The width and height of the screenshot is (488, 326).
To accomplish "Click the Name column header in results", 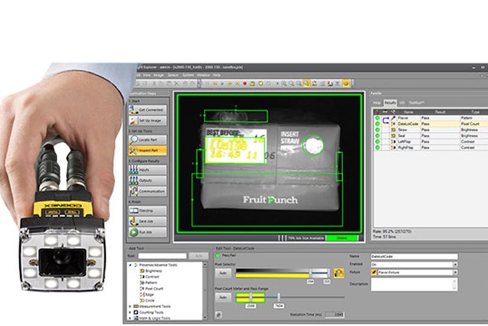I will pyautogui.click(x=408, y=112).
